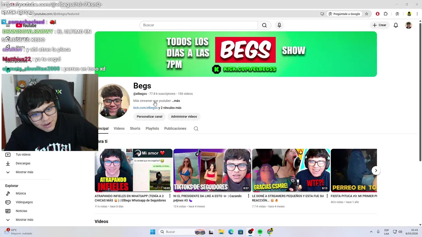Screen dimensions: 422x237
Task: Show hidden tray icons chevron
Action: click(x=371, y=232)
